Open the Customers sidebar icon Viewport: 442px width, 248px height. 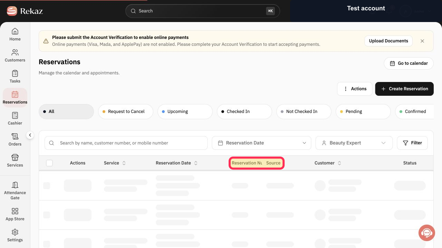coord(15,52)
